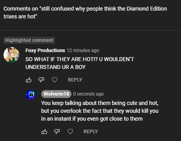This screenshot has width=181, height=141.
Task: Heart the Wolverin18 reply
Action: pos(70,132)
